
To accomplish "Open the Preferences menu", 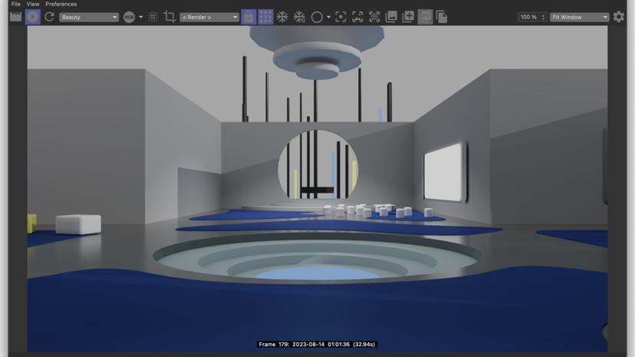I will tap(61, 4).
